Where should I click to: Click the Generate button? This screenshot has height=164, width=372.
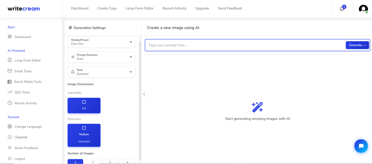click(x=357, y=45)
